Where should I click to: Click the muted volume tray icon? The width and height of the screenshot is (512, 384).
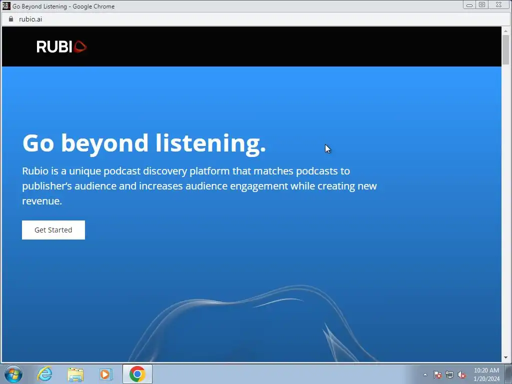(461, 374)
